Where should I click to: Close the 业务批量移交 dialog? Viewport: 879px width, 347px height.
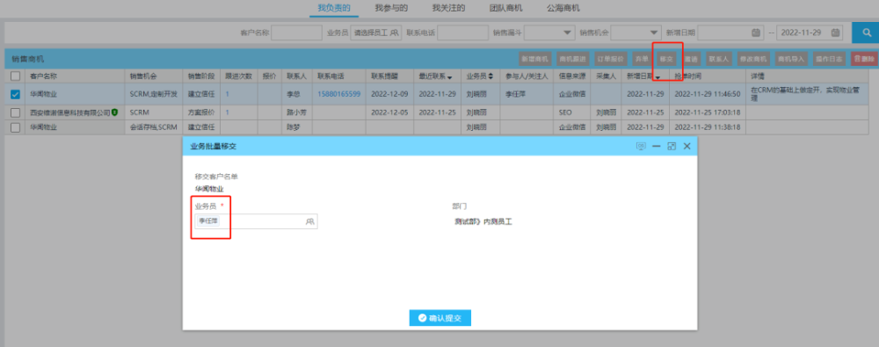click(x=686, y=146)
